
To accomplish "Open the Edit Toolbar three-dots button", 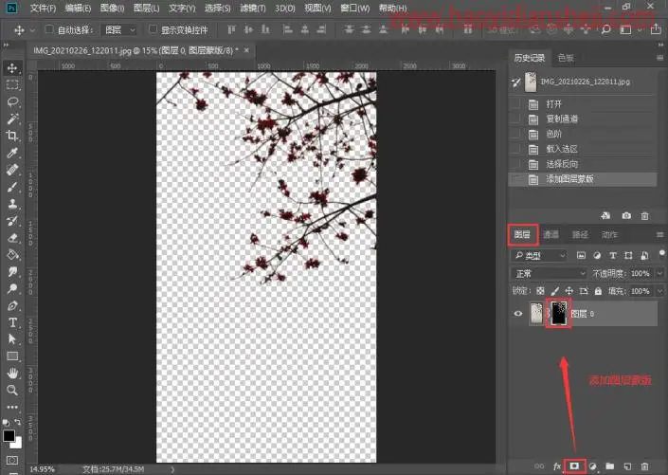I will pyautogui.click(x=12, y=407).
